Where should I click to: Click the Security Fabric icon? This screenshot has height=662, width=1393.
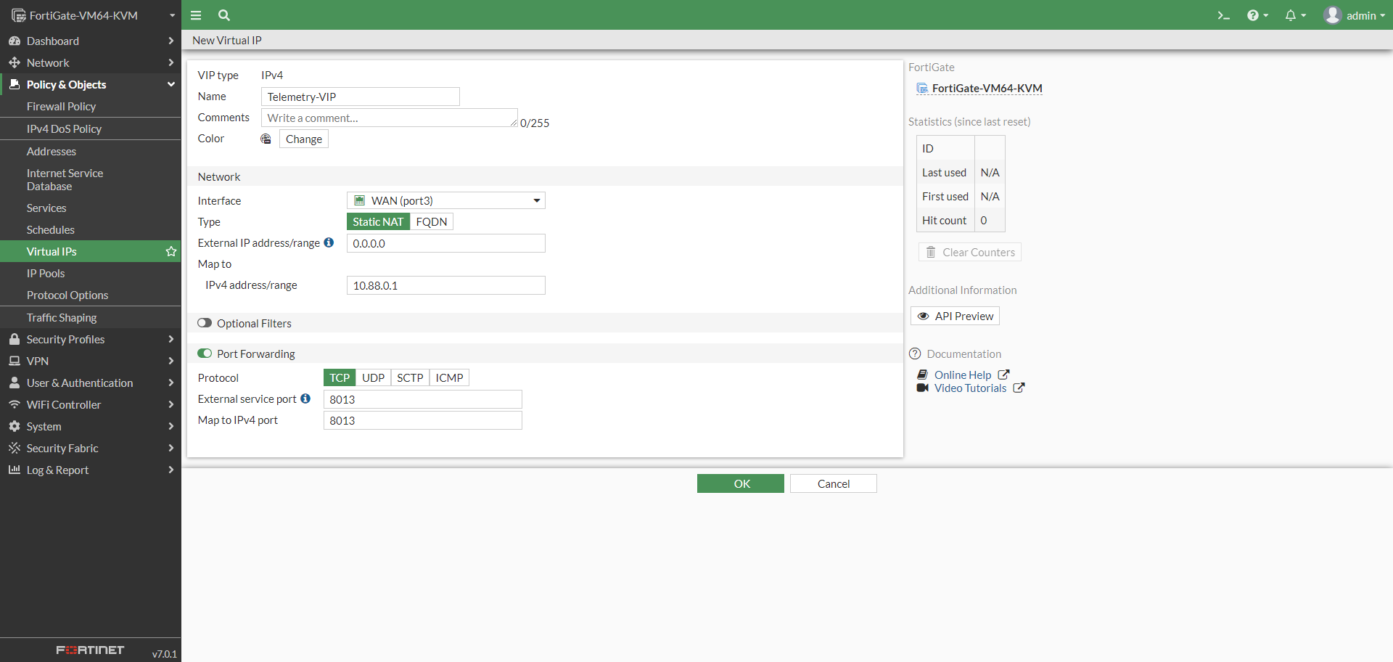pos(15,448)
